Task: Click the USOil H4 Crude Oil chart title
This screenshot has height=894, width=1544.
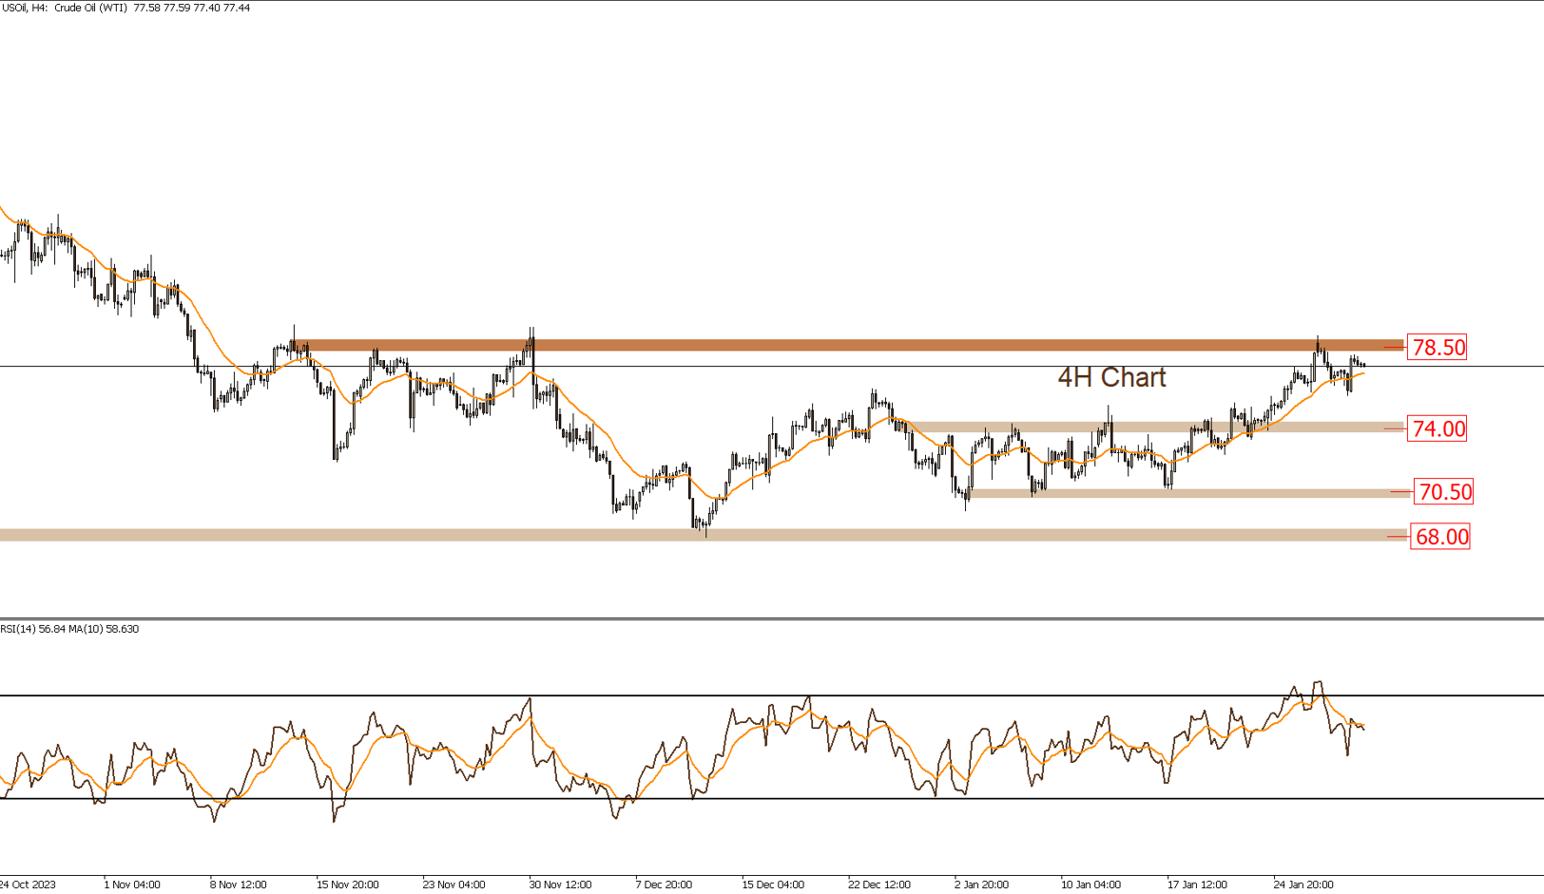Action: click(125, 8)
